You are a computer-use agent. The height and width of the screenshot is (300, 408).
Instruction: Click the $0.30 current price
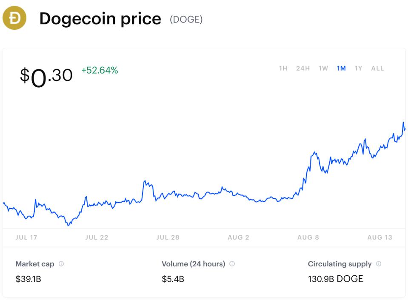(x=46, y=77)
